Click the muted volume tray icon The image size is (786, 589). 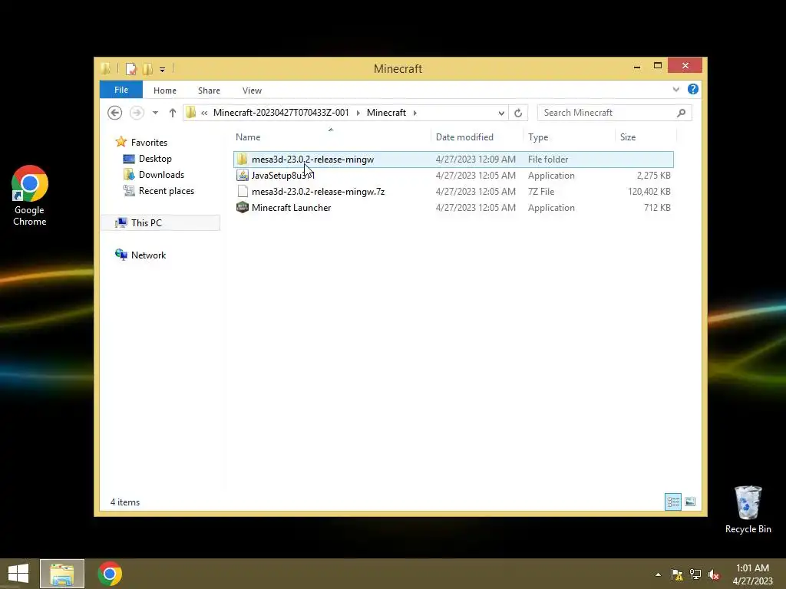tap(714, 574)
